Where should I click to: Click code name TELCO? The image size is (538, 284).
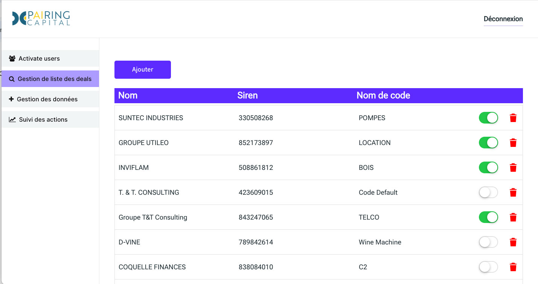point(369,217)
